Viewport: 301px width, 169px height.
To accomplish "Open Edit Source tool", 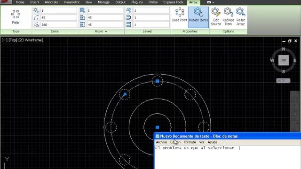I will (216, 17).
